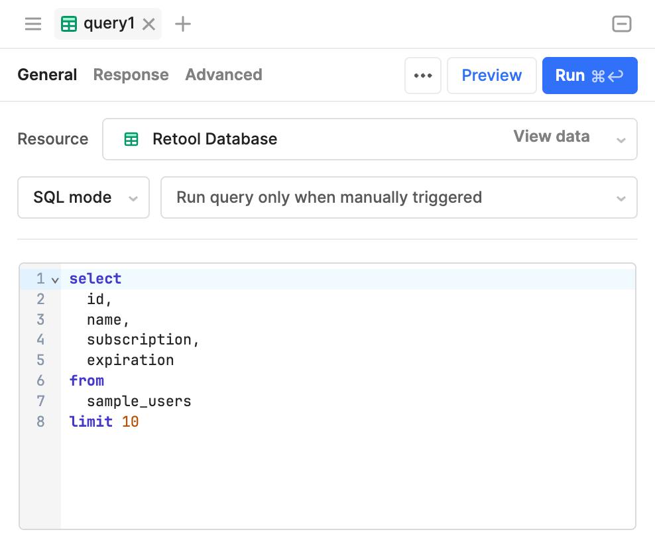Image resolution: width=655 pixels, height=542 pixels.
Task: Place cursor on sample_users in the code
Action: [x=139, y=401]
